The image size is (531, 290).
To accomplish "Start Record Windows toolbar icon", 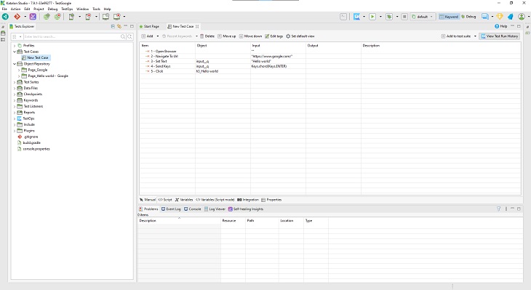I will tap(117, 17).
